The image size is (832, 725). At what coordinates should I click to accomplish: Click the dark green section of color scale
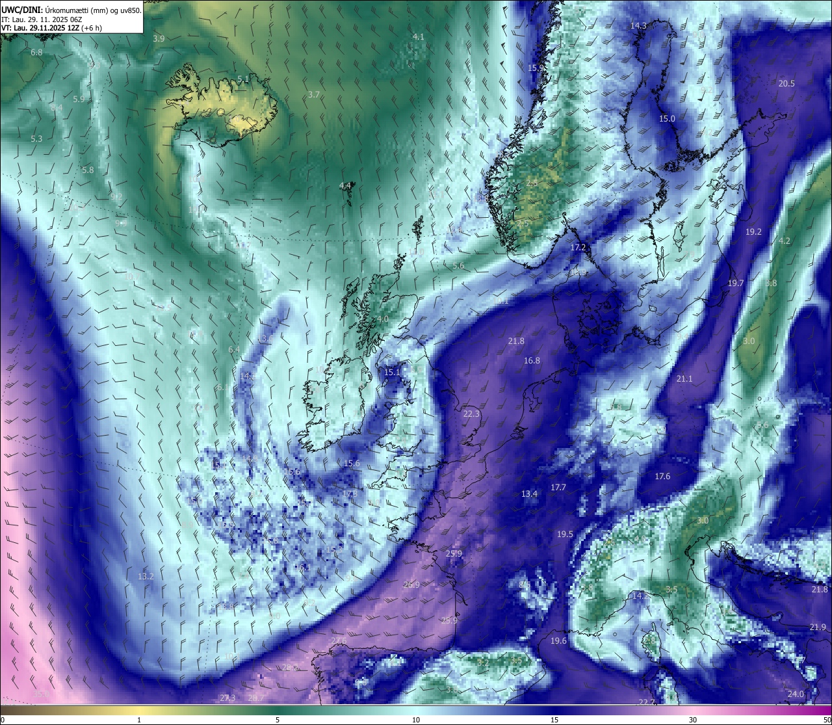(278, 710)
